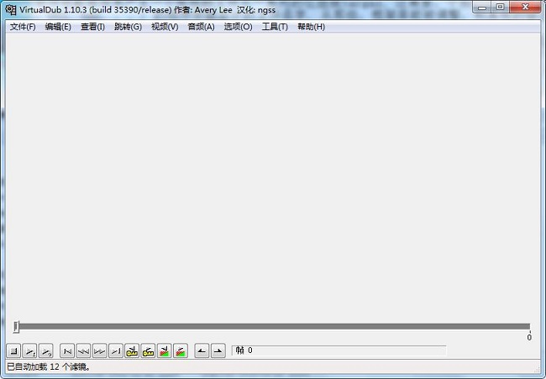Viewport: 546px width, 379px height.
Task: Play the output video preview
Action: coord(46,351)
